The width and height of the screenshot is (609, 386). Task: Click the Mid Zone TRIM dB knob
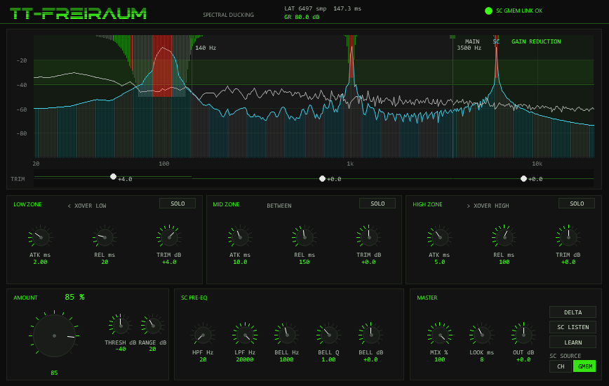(368, 237)
